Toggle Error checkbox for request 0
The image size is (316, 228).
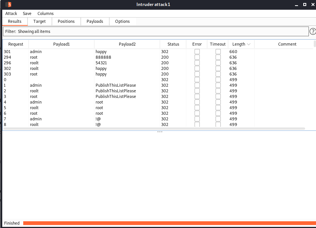197,80
